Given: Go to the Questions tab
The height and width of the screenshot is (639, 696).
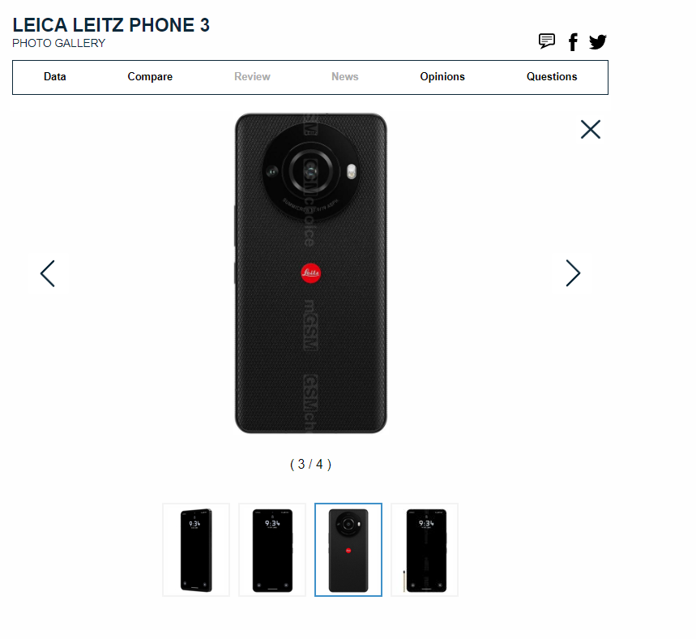Looking at the screenshot, I should click(552, 76).
